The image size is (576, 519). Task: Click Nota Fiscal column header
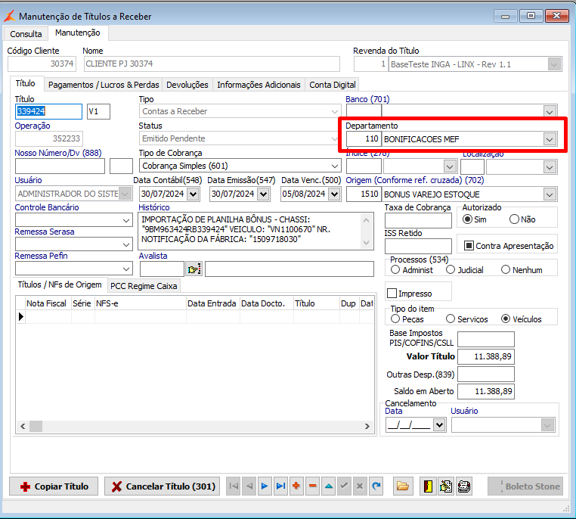tap(46, 303)
